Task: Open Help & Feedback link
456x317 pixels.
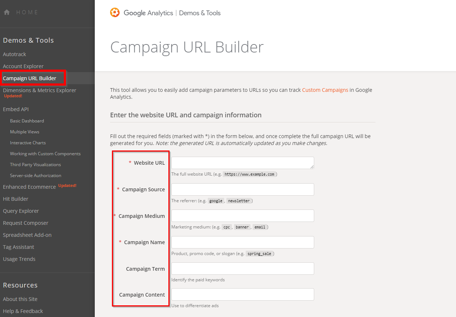Action: 23,311
